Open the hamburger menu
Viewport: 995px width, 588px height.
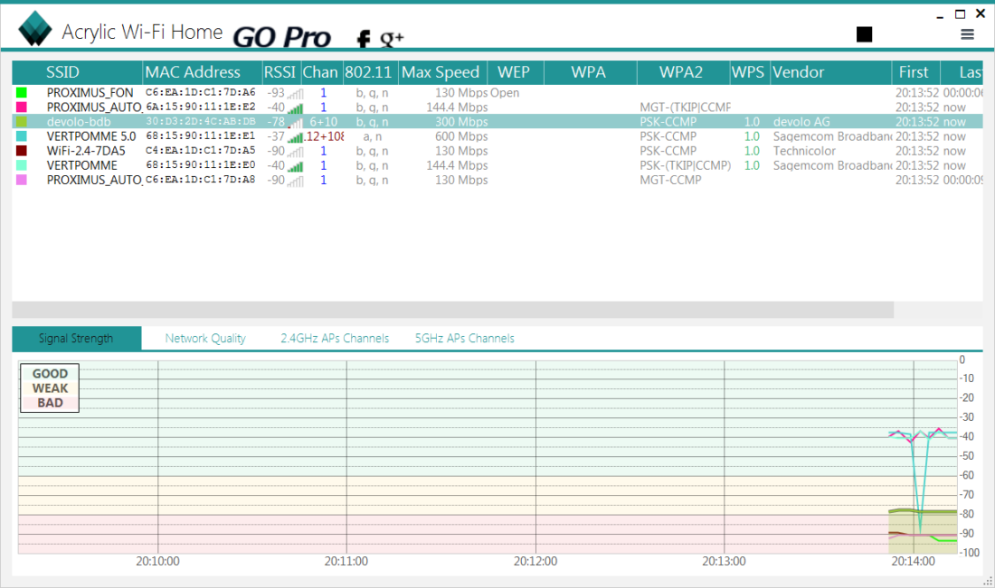click(x=967, y=34)
